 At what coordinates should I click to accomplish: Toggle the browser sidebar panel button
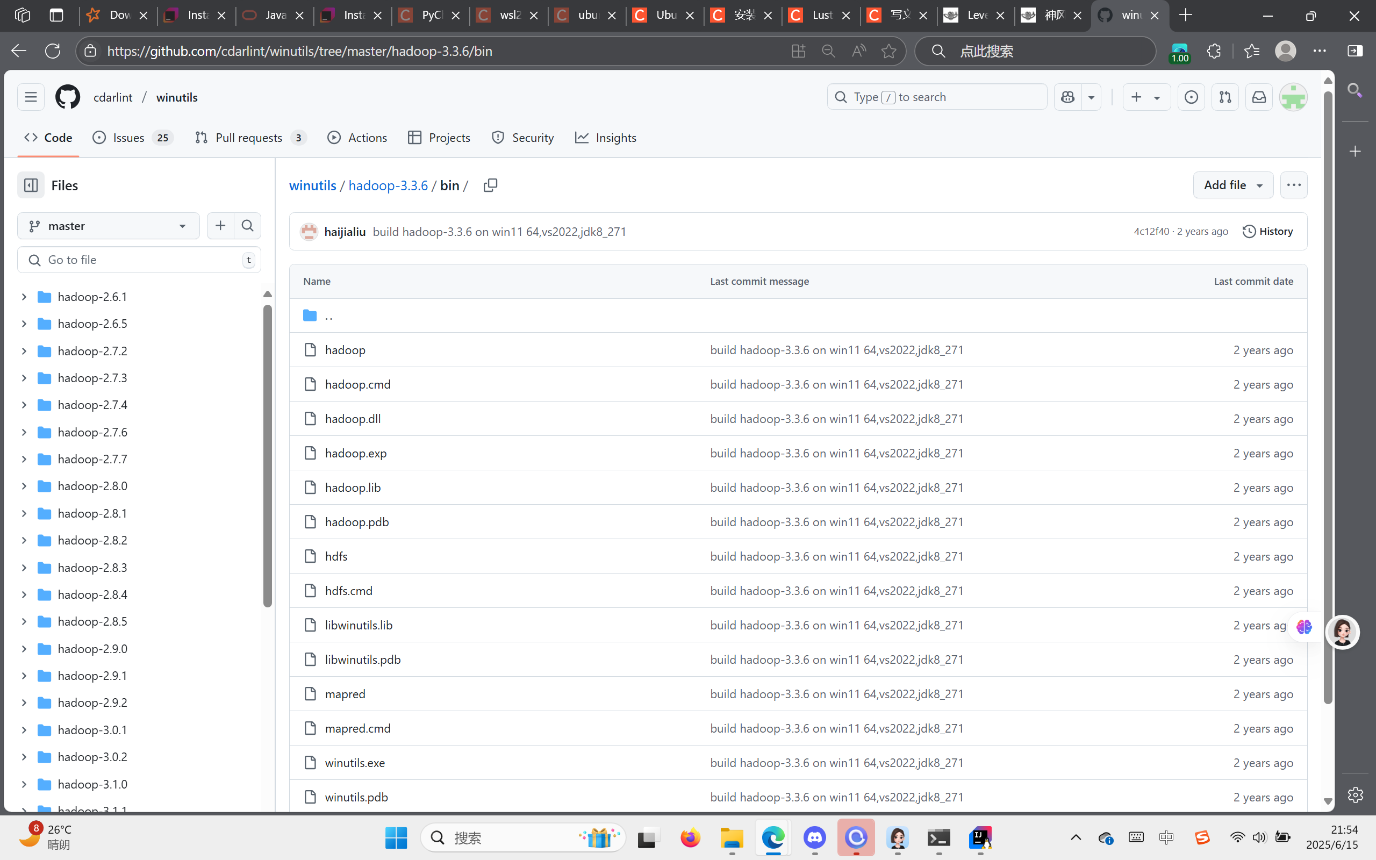pos(1355,51)
